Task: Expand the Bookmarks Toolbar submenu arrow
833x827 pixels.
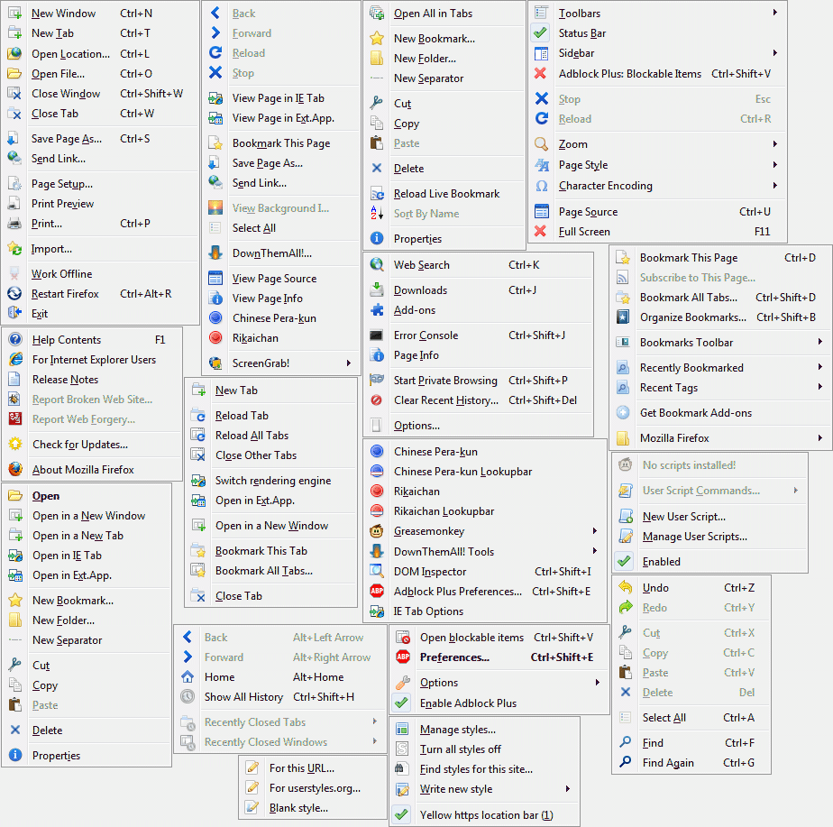Action: [820, 342]
